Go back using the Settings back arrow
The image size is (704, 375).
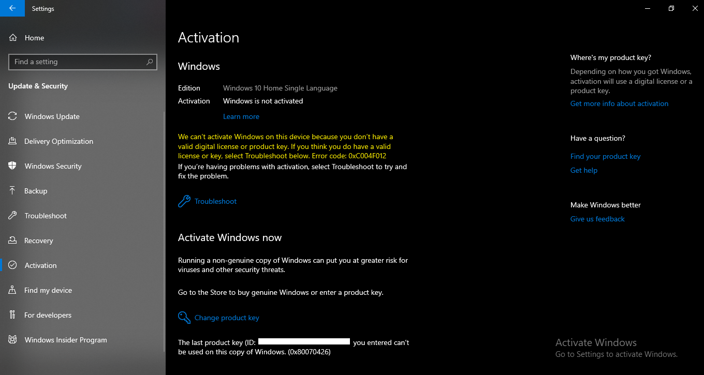tap(12, 8)
